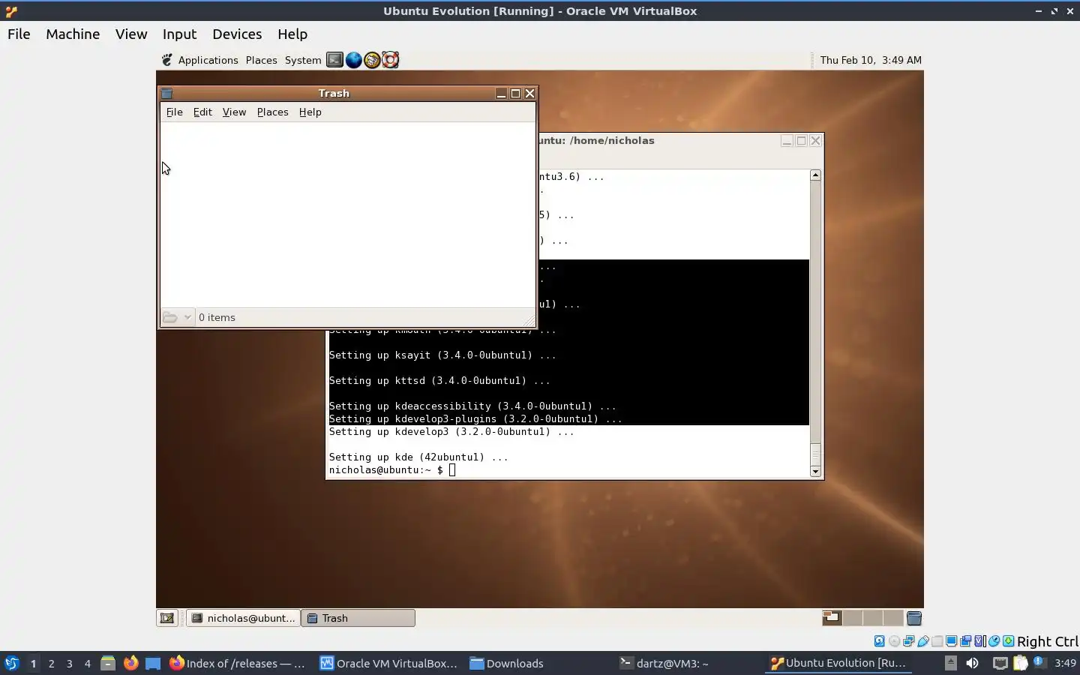Image resolution: width=1080 pixels, height=675 pixels.
Task: Click the VirtualBox keyboard capture arrow icon
Action: 1009,641
